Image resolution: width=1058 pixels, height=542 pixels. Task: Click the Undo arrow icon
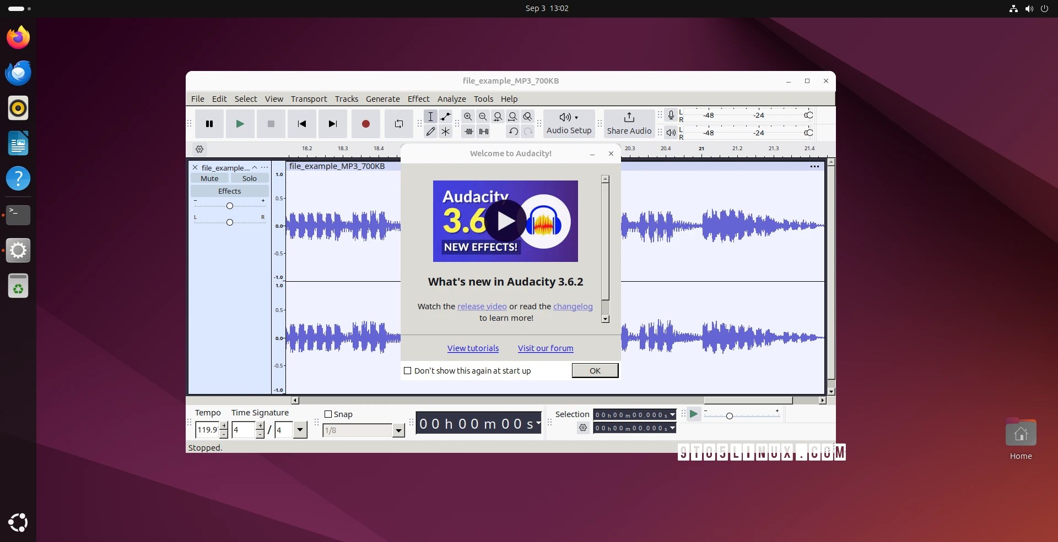point(513,132)
